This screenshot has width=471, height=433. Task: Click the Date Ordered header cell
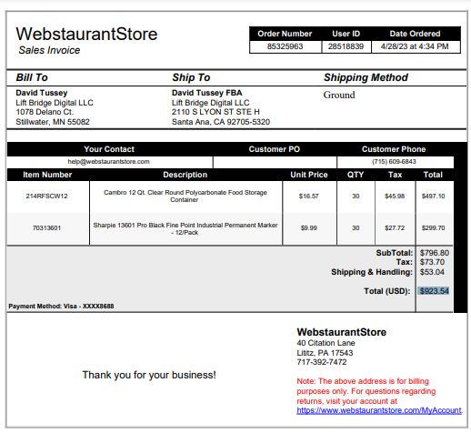click(x=416, y=34)
